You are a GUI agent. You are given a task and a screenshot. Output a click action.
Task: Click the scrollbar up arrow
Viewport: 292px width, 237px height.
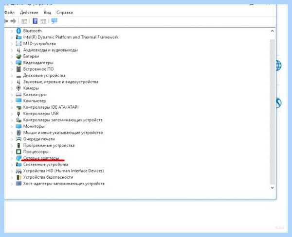pyautogui.click(x=272, y=31)
